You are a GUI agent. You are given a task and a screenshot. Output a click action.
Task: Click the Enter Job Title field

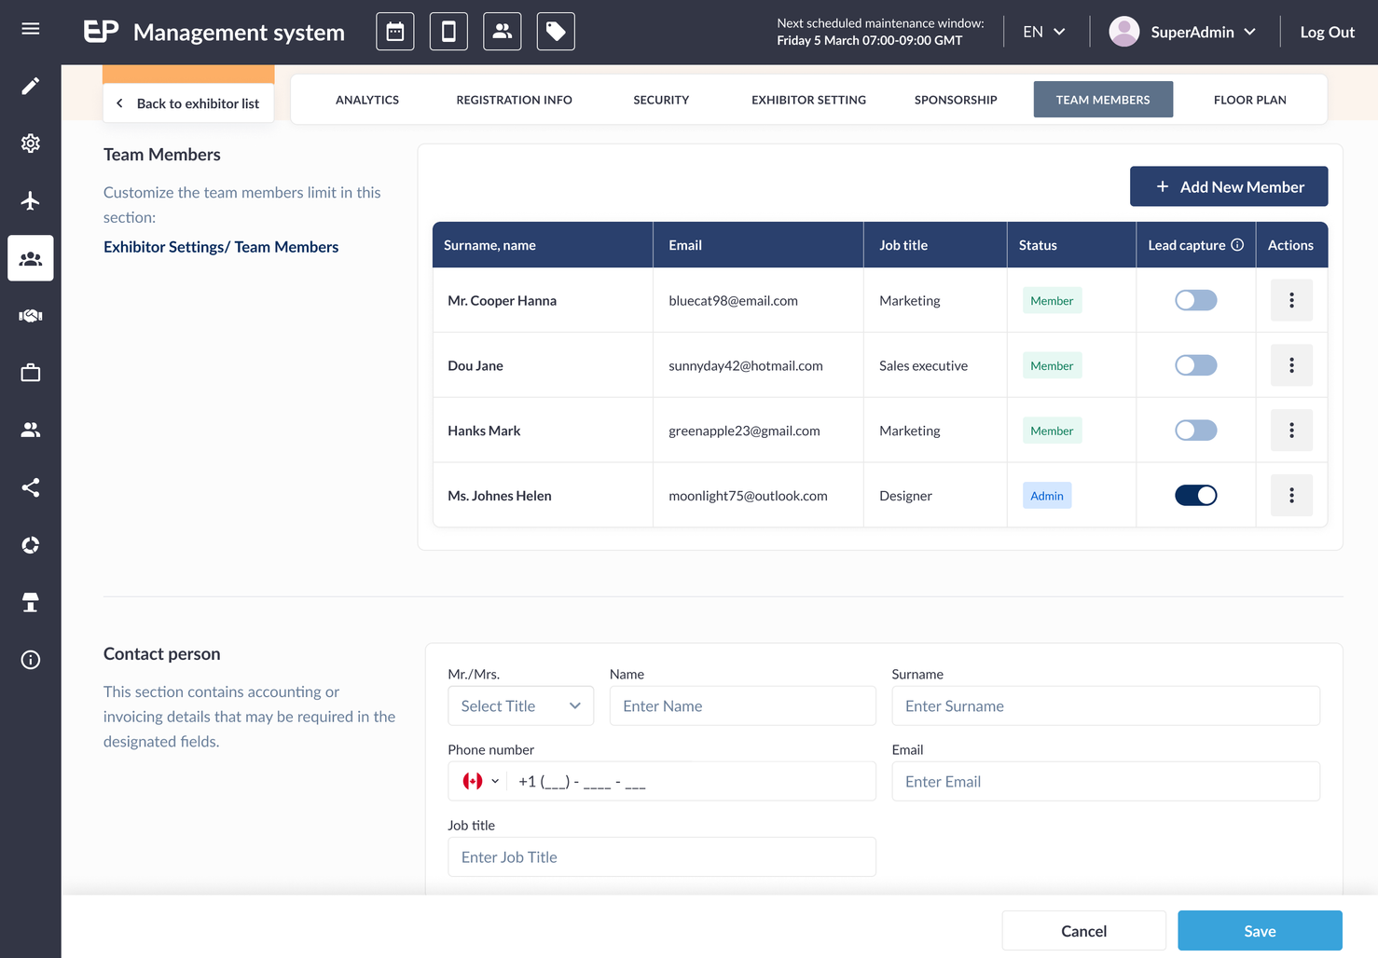click(662, 857)
